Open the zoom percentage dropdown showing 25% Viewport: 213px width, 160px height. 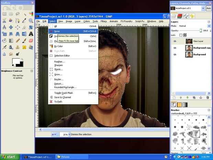click(x=69, y=135)
